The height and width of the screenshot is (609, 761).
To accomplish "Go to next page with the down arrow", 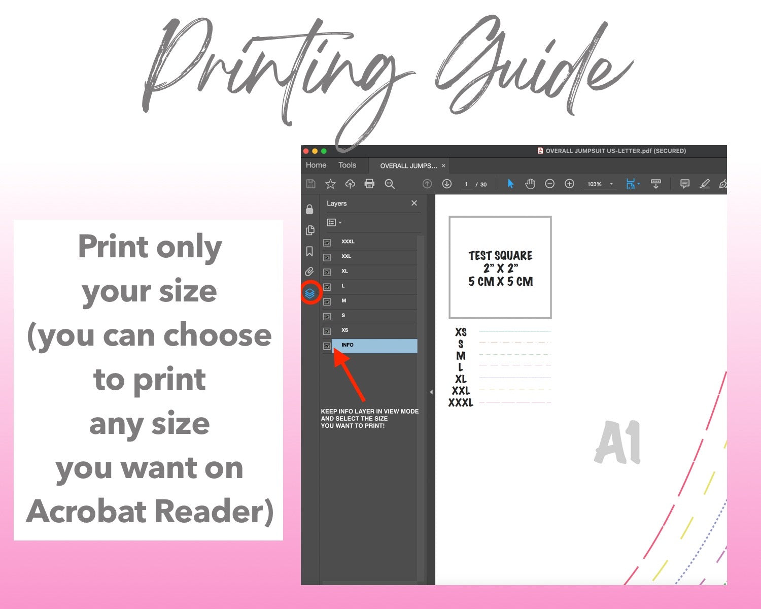I will [446, 184].
